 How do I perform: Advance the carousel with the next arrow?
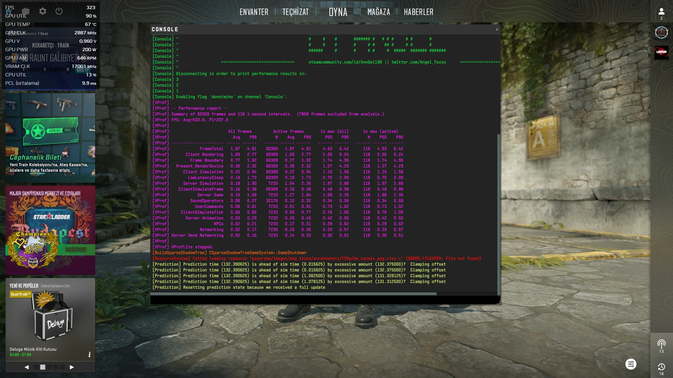(x=71, y=367)
